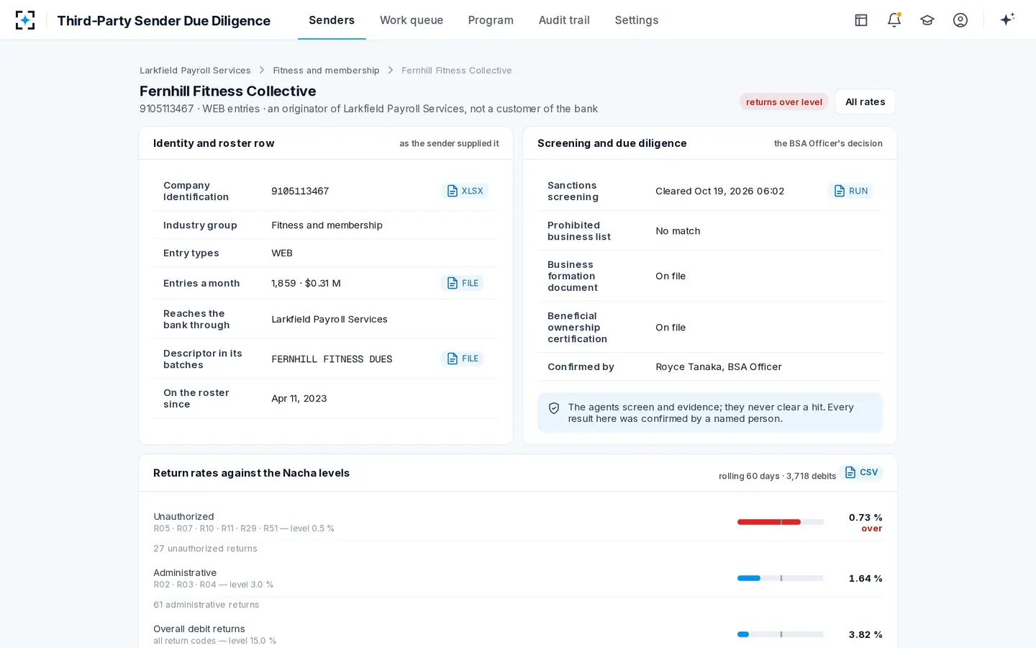This screenshot has height=648, width=1036.
Task: Select the FERNHILL FITNESS DUES descriptor text
Action: [x=332, y=359]
